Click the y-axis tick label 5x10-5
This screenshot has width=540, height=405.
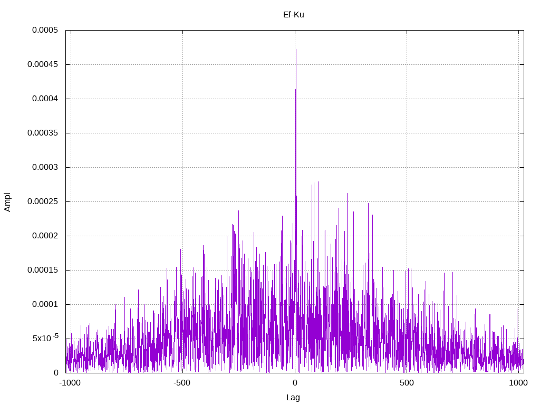point(45,338)
